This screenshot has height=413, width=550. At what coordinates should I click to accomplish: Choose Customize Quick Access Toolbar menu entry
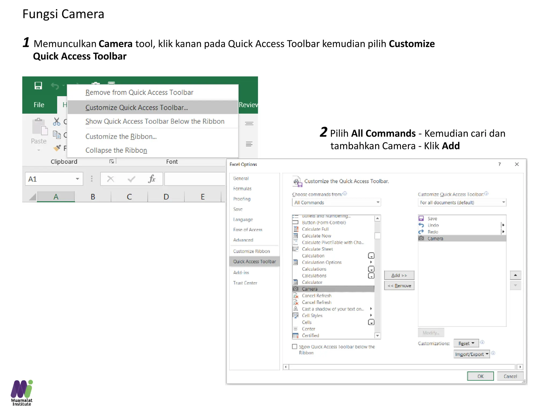pyautogui.click(x=136, y=108)
